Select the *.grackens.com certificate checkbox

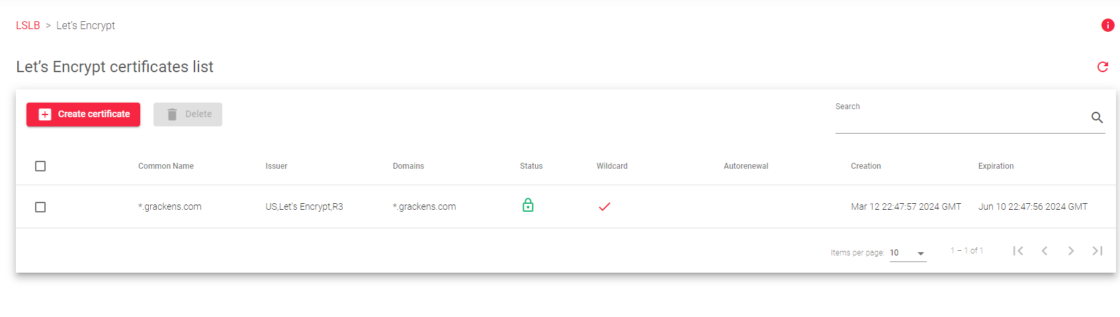[x=40, y=207]
